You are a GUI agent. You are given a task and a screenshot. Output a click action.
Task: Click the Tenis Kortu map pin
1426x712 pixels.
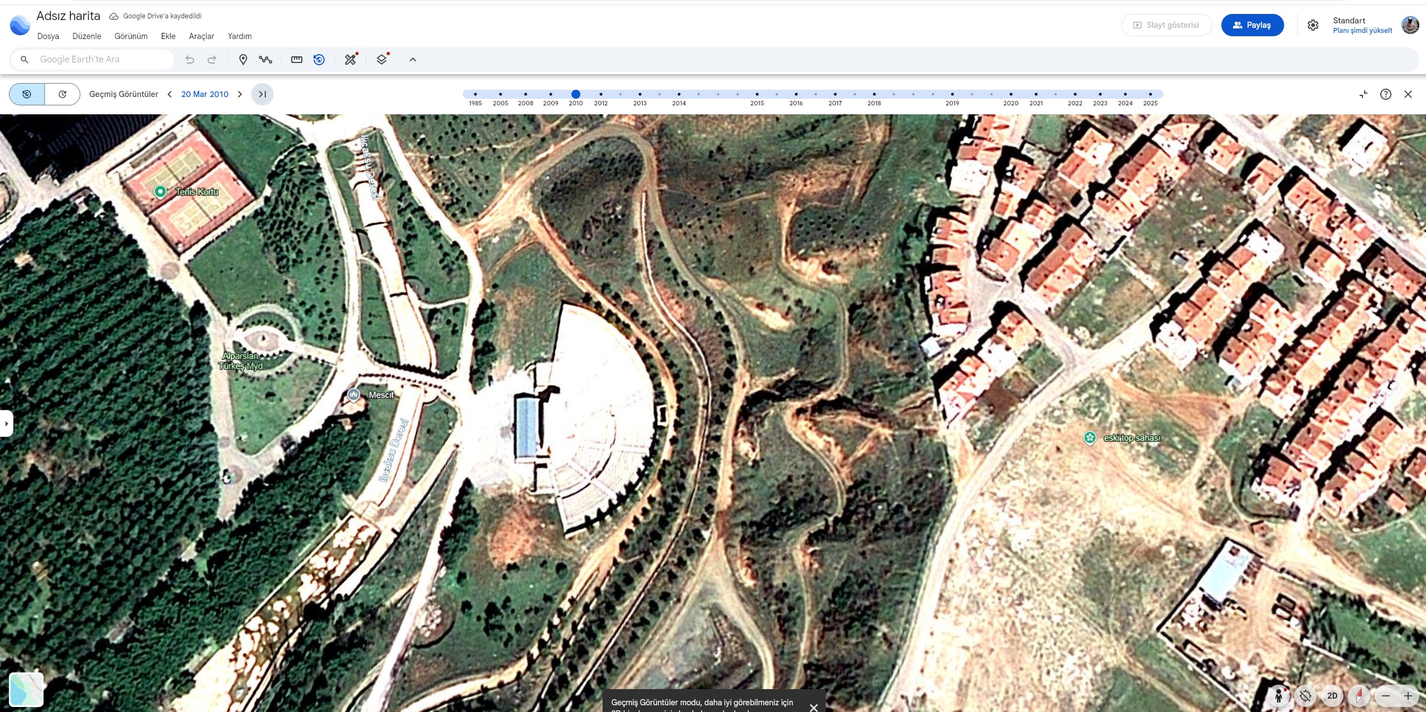[x=160, y=192]
